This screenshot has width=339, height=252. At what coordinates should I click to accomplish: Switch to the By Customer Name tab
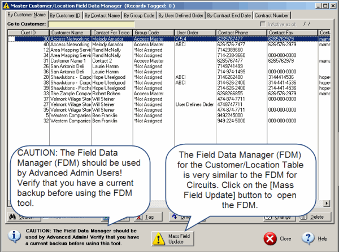pos(27,15)
